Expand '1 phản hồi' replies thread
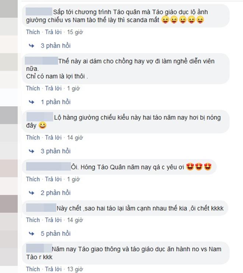The height and width of the screenshot is (273, 243). [x=56, y=102]
